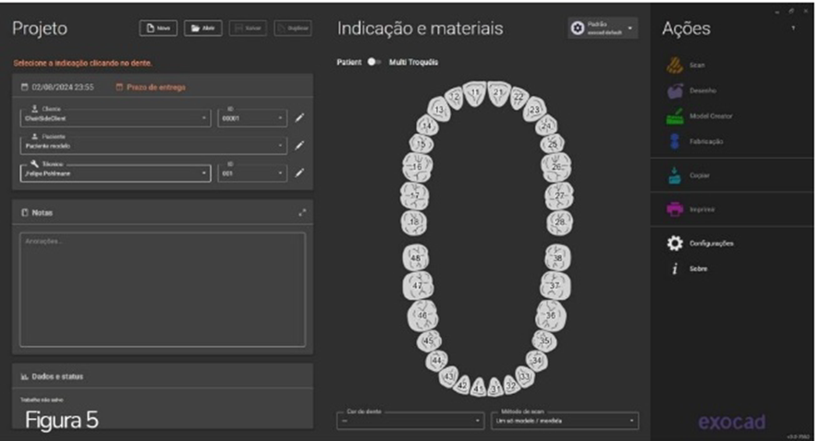Open the Desenho design action

coord(675,91)
